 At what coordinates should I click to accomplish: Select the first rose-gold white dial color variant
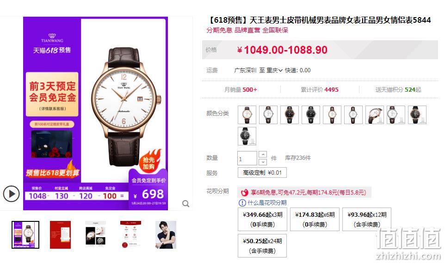(247, 115)
